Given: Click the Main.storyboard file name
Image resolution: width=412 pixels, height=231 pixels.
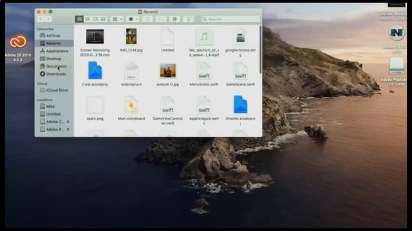Looking at the screenshot, I should (x=131, y=119).
